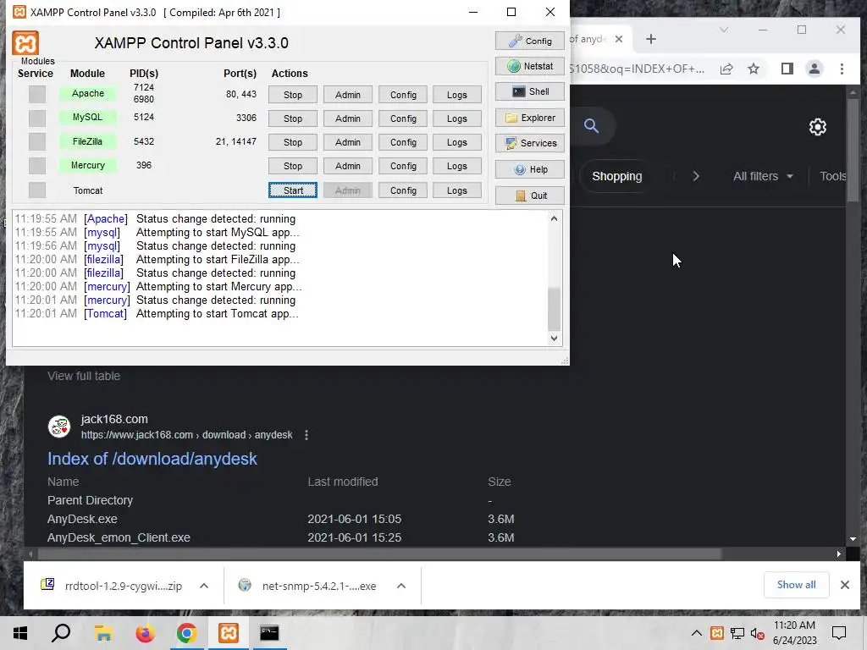
Task: Open Google quick settings gear in Chrome
Action: [817, 127]
